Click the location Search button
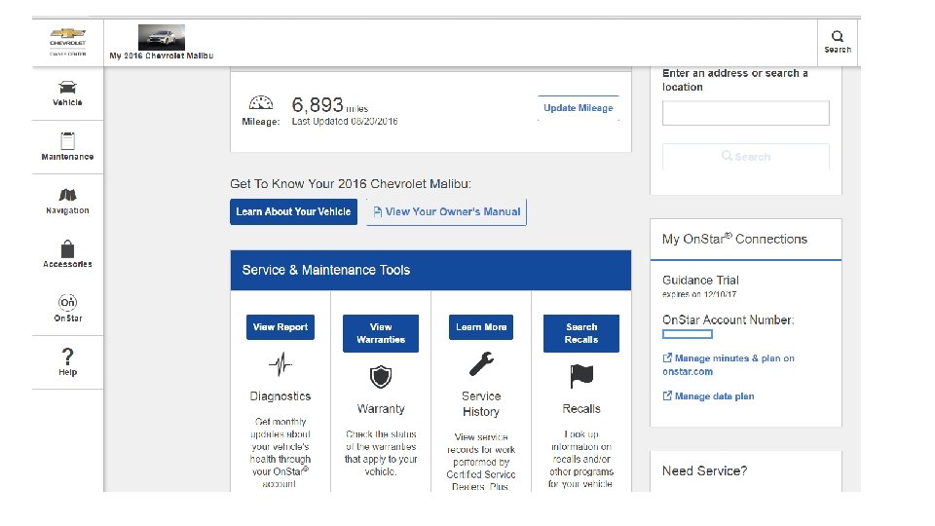The image size is (935, 526). coord(745,156)
